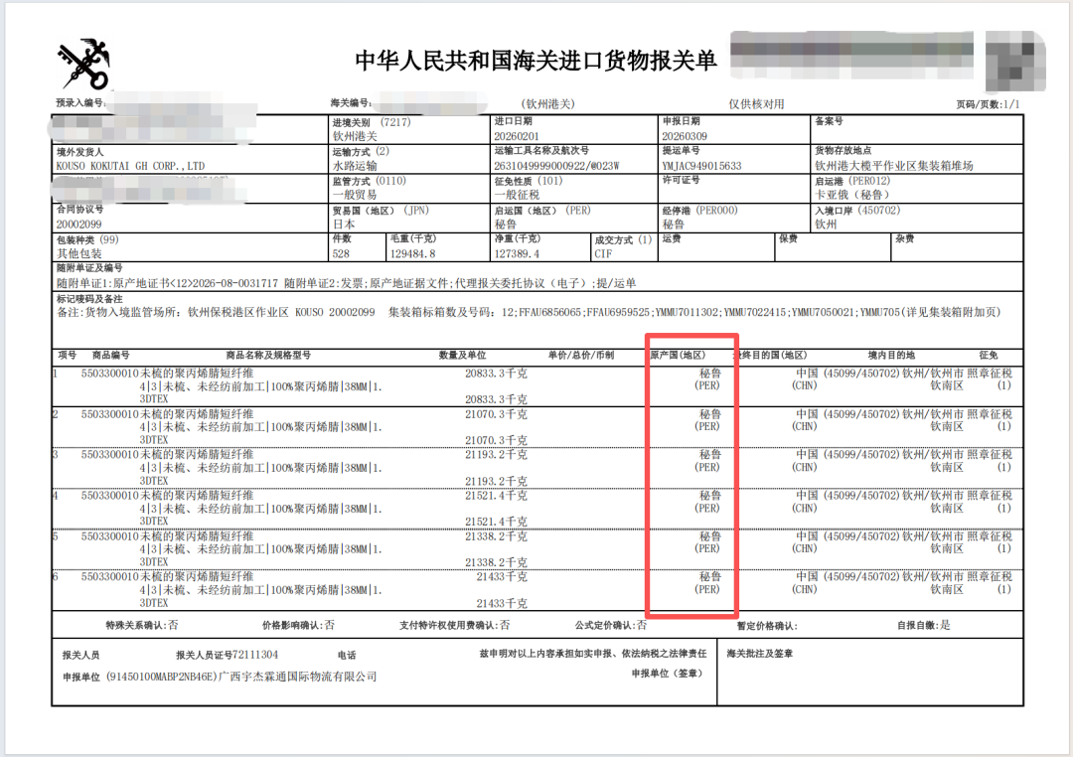
Task: Click the gross weight 129484.8
Action: (x=412, y=254)
